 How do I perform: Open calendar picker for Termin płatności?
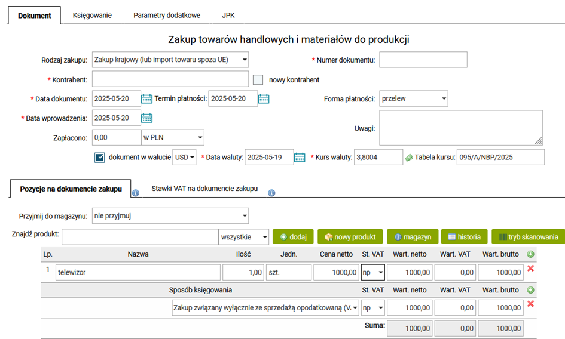pos(264,99)
